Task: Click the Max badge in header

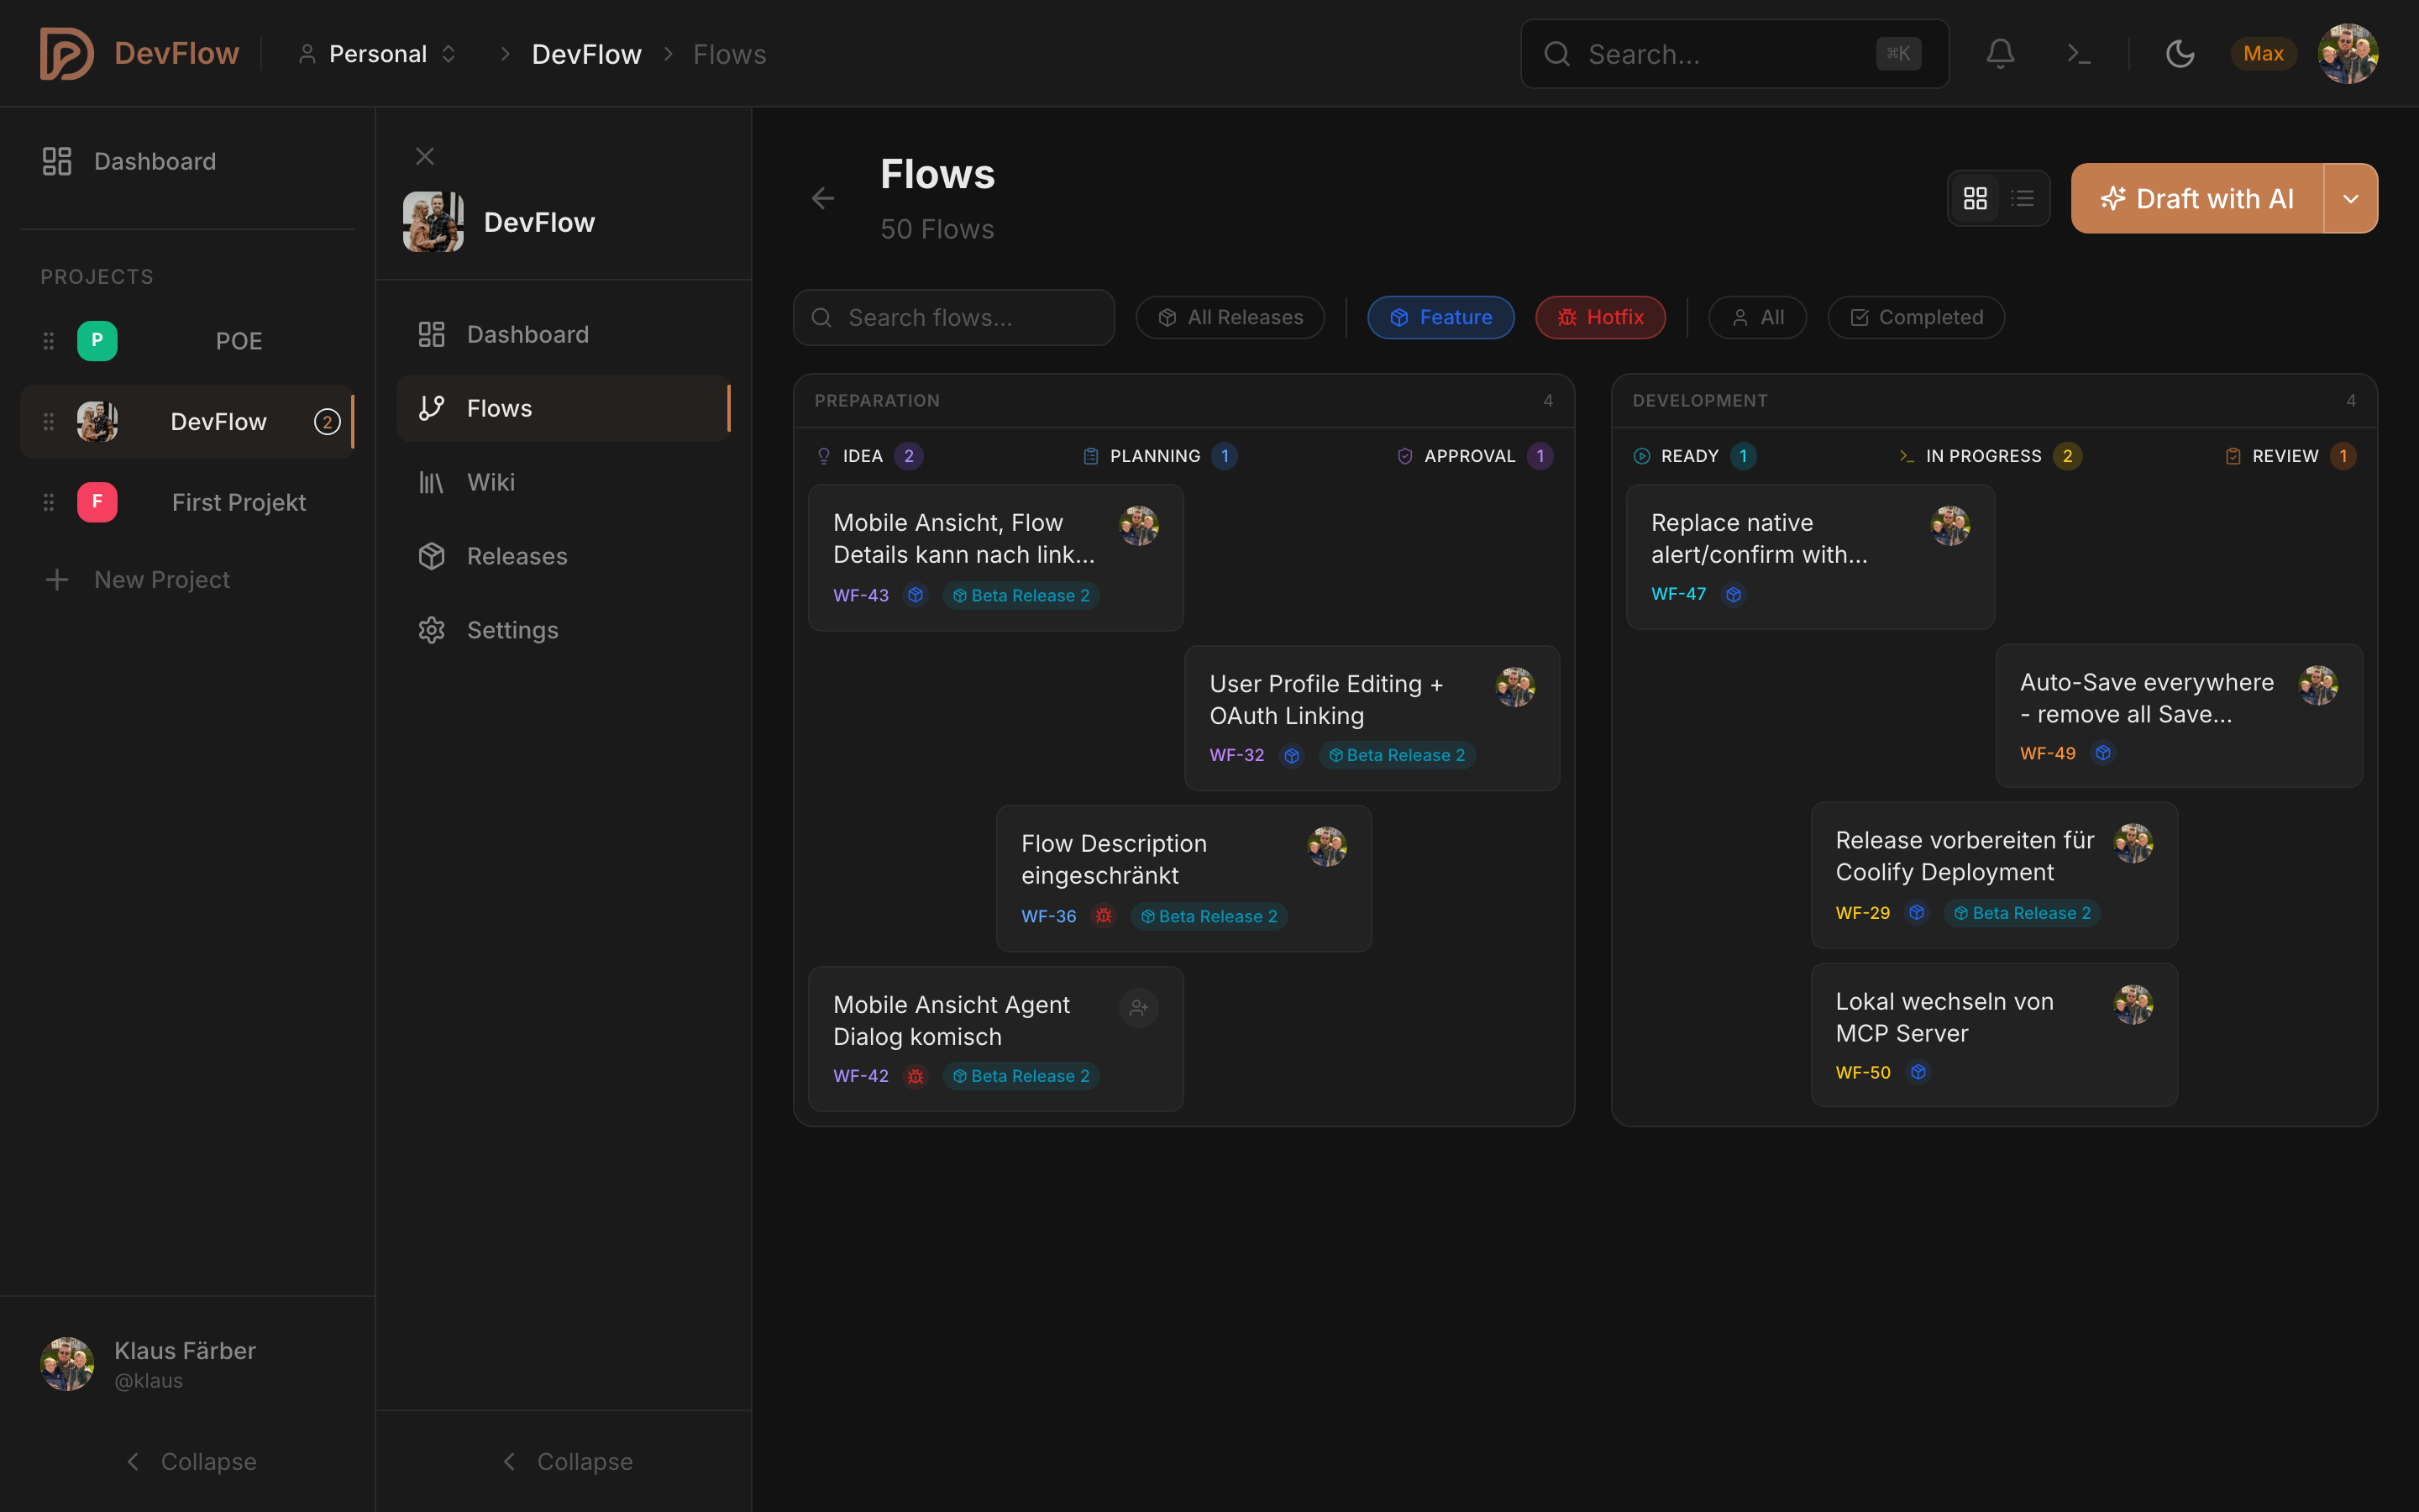Action: click(2263, 54)
